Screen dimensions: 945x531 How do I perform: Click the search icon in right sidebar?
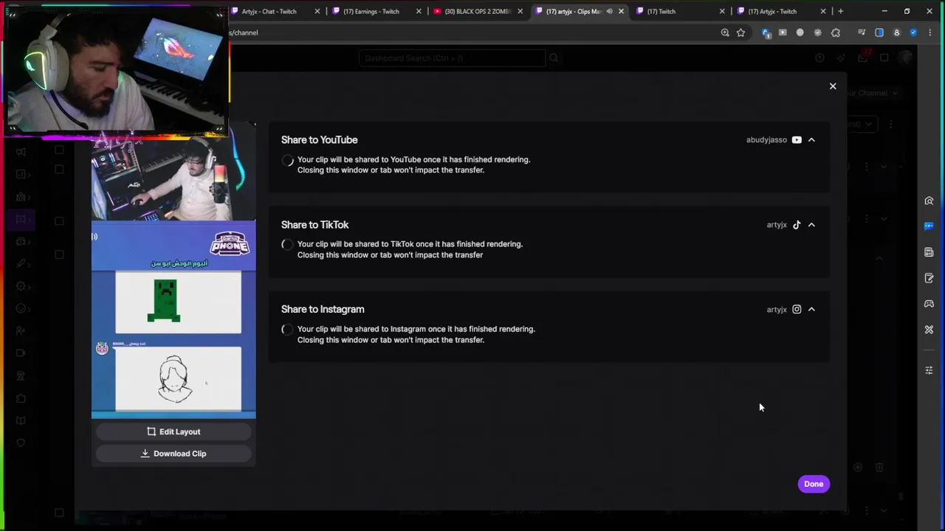click(929, 201)
